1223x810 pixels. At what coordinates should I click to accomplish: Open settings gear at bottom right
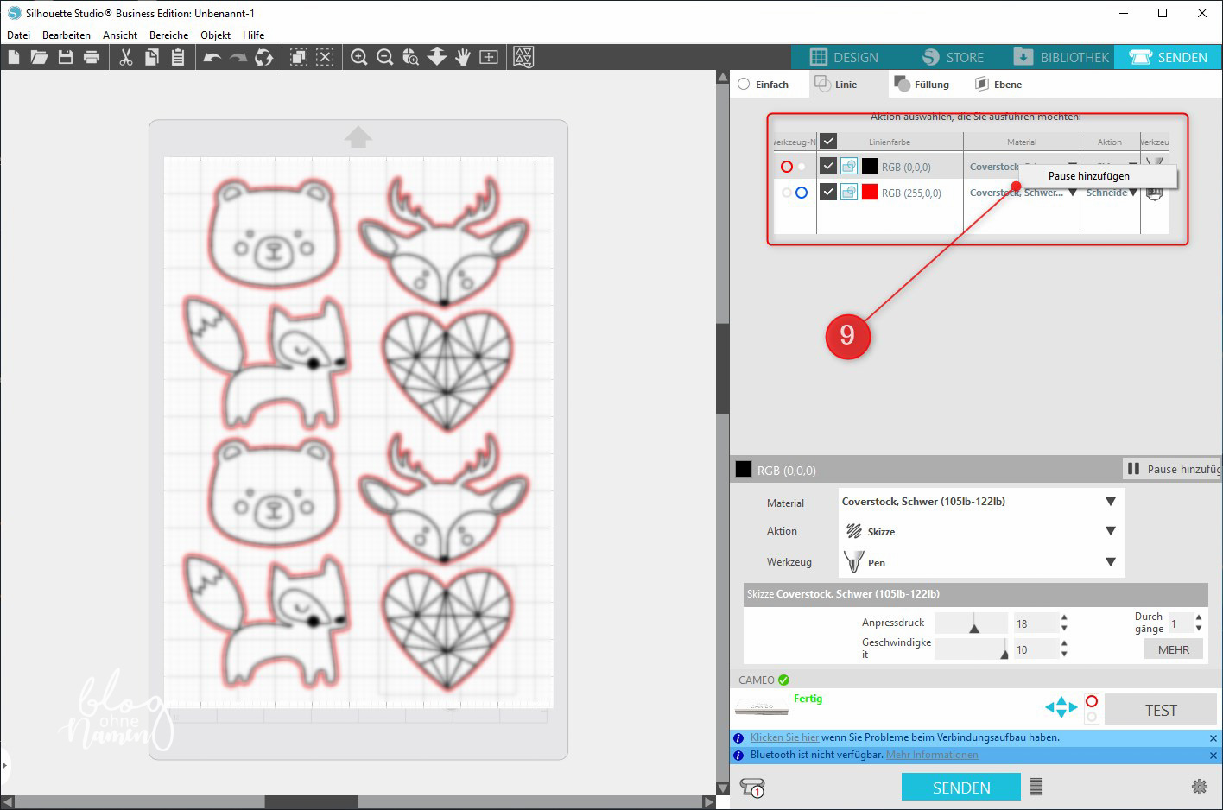point(1199,787)
